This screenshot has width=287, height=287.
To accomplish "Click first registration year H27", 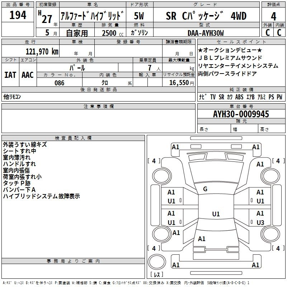I will tap(46, 17).
